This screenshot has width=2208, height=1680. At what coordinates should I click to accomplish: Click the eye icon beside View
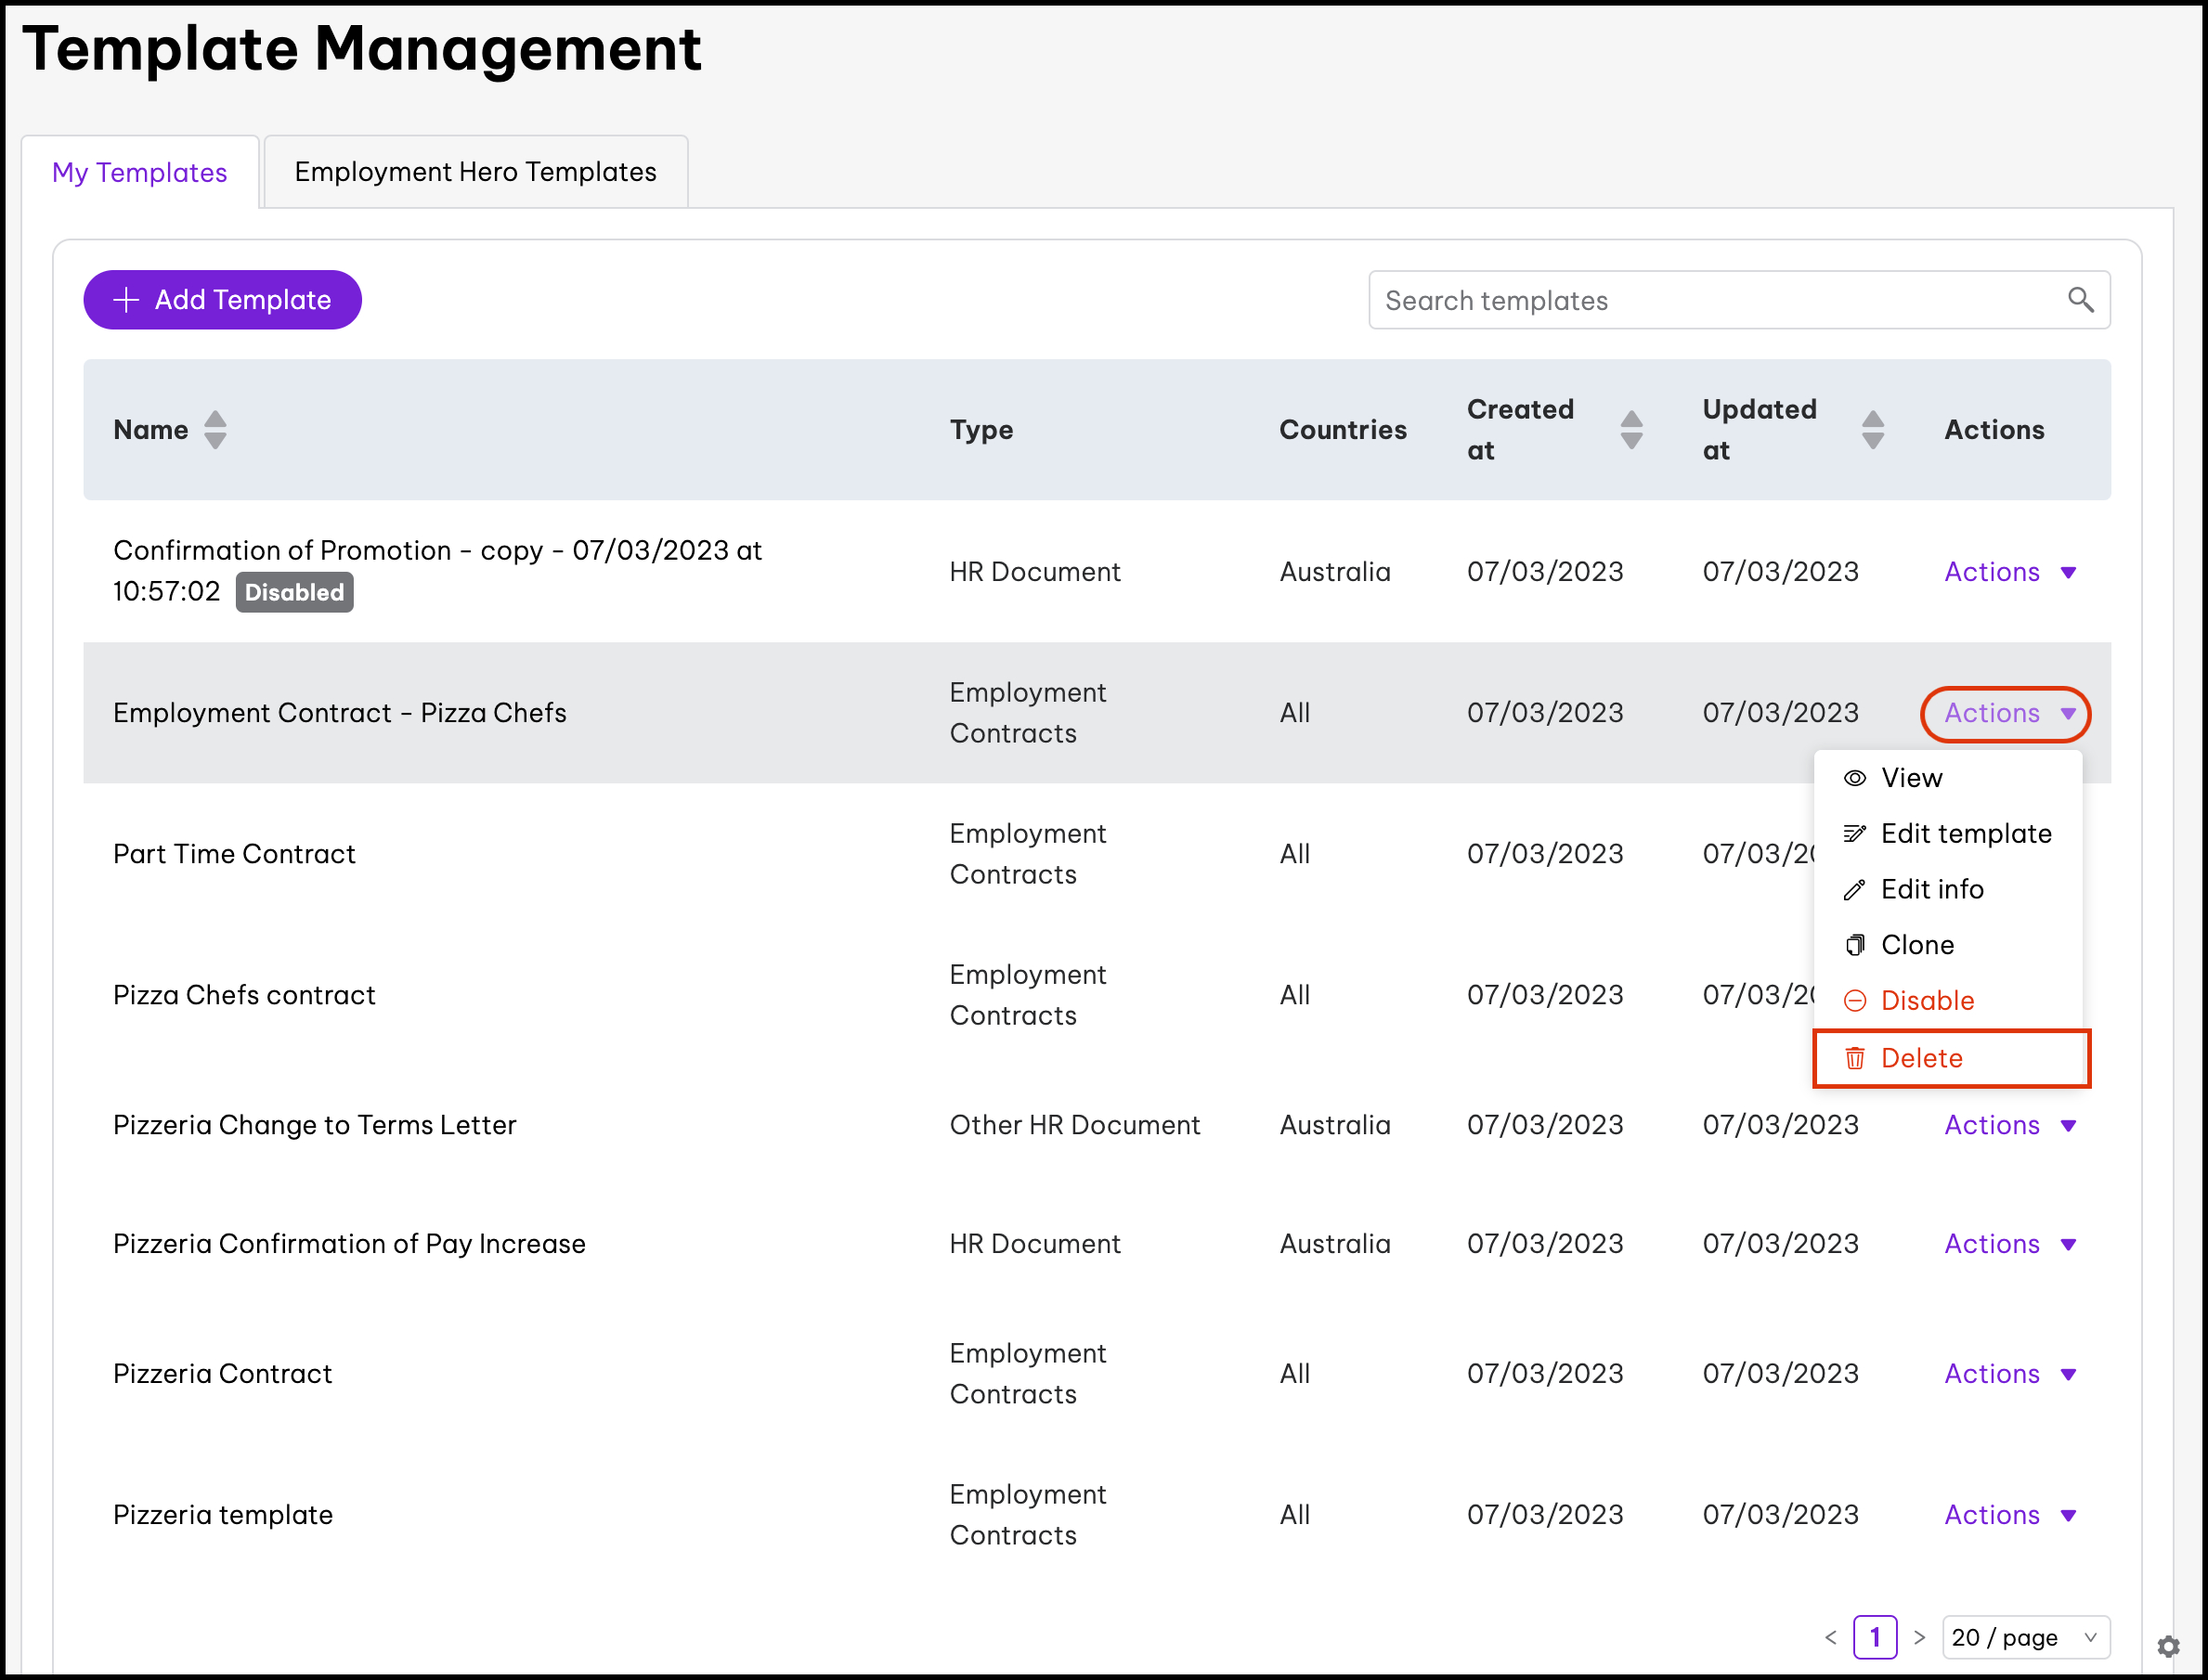click(x=1854, y=778)
